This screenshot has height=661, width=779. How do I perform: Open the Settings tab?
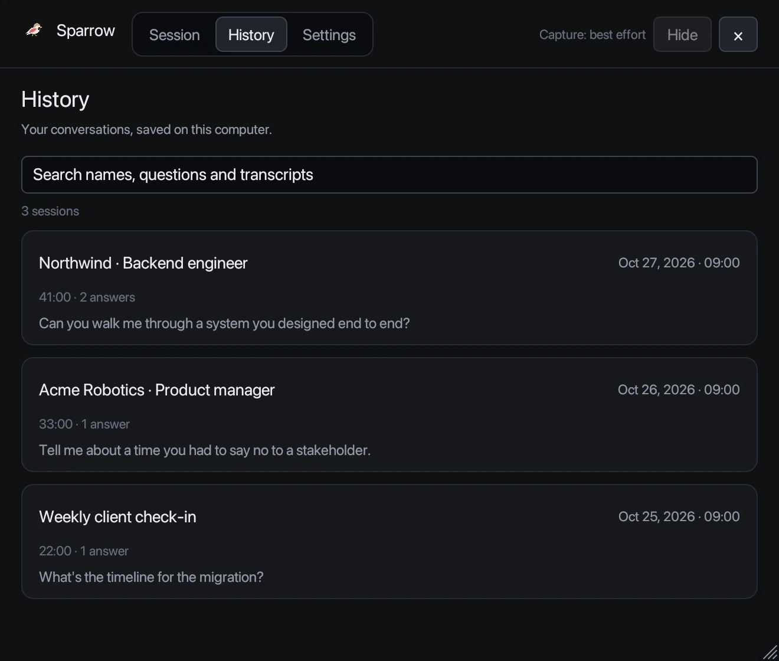pyautogui.click(x=329, y=35)
